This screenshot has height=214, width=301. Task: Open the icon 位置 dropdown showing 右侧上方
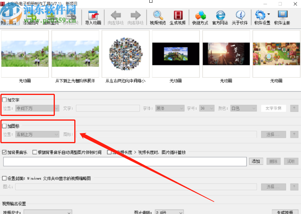[37, 135]
